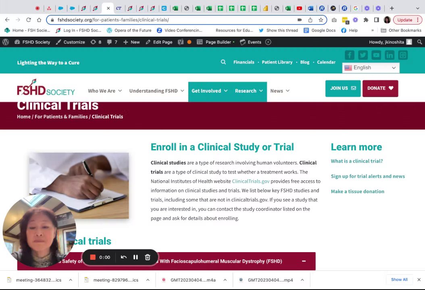Open Events in admin bar
The width and height of the screenshot is (425, 290).
[251, 42]
